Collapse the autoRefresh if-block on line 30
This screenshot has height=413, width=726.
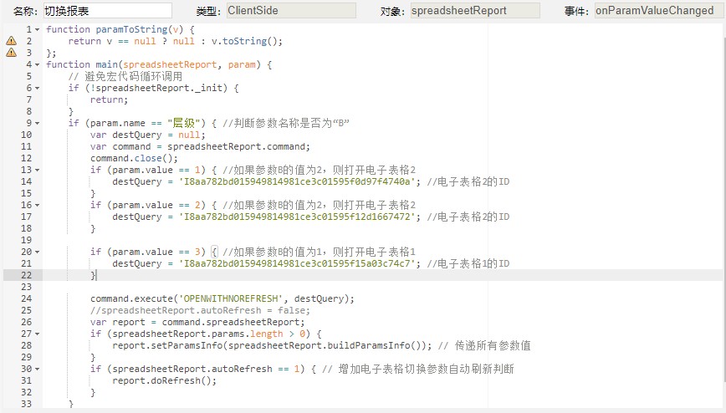point(38,369)
